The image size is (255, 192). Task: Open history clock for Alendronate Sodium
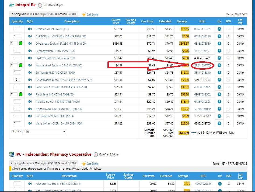[x=220, y=184]
